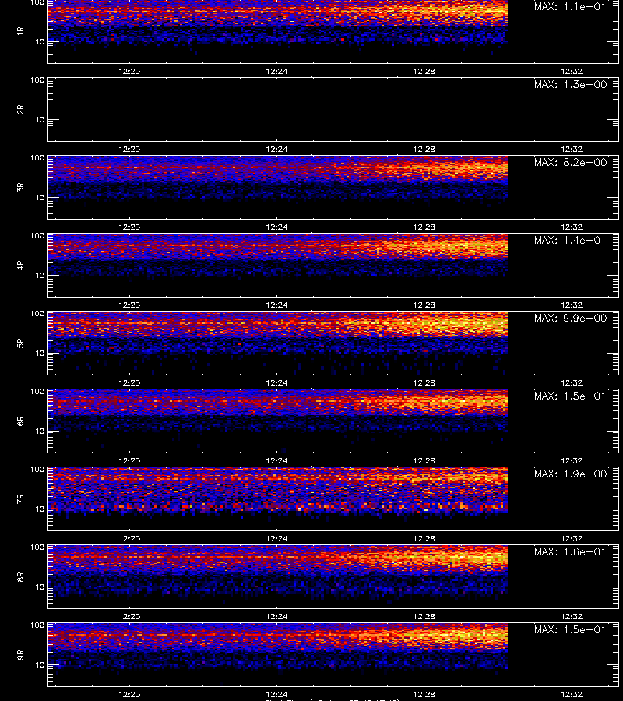Click the 8R panel axis label
Image resolution: width=623 pixels, height=701 pixels.
coord(20,577)
